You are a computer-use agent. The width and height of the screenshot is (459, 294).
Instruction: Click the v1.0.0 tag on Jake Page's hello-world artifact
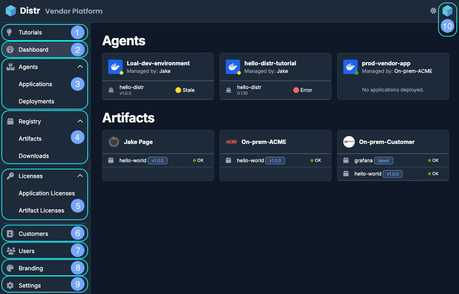157,160
